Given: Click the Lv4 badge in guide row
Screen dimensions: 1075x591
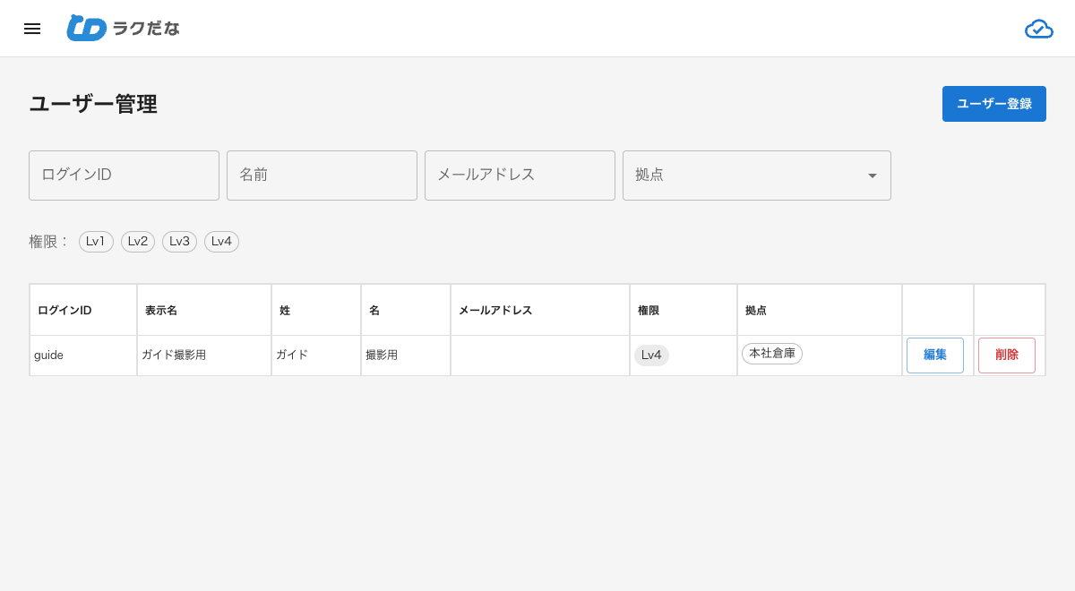Looking at the screenshot, I should [x=651, y=355].
